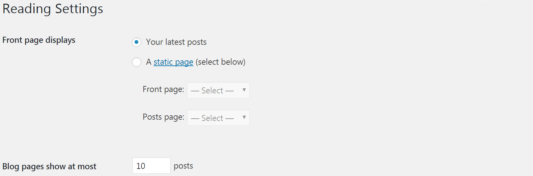Viewport: 533px width, 176px height.
Task: Click the "Front page displays" section label
Action: coord(39,40)
